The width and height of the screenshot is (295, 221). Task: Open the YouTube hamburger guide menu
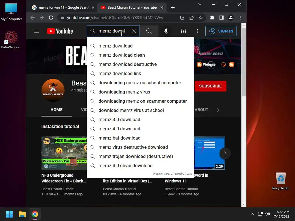click(x=37, y=31)
